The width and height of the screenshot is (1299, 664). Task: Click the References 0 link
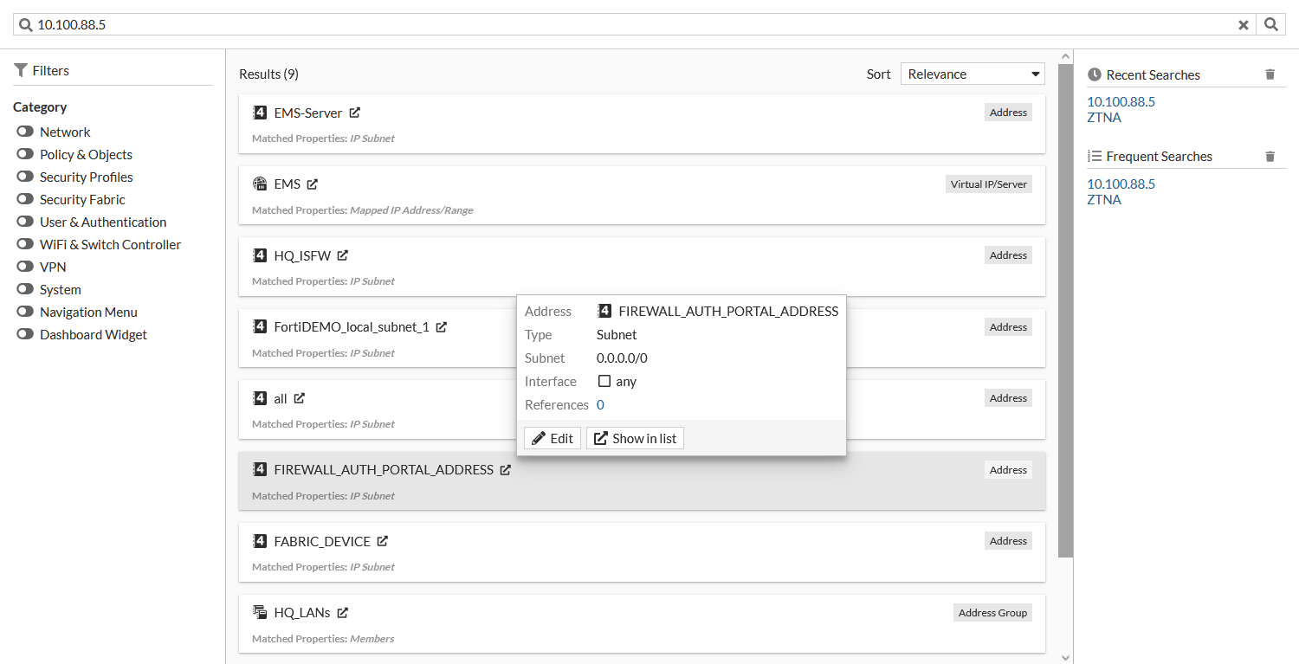[600, 404]
